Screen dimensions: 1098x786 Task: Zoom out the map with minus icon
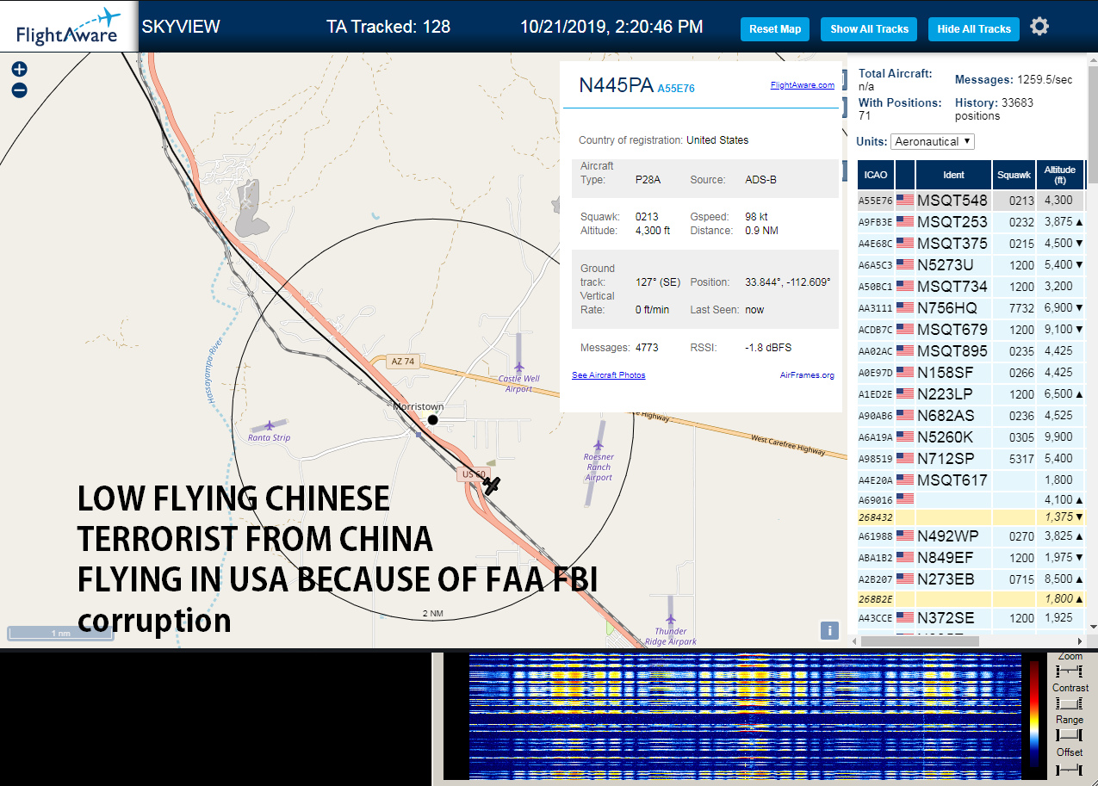pyautogui.click(x=19, y=90)
